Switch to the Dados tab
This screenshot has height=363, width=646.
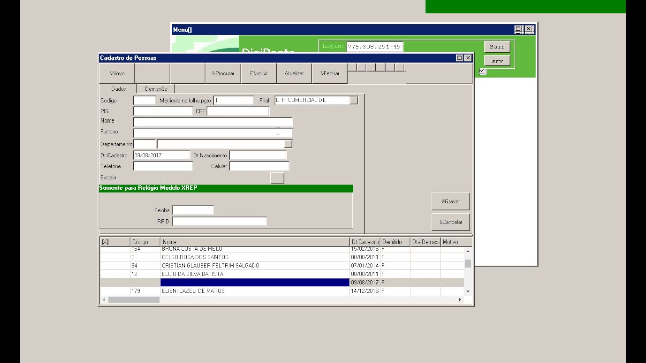118,89
